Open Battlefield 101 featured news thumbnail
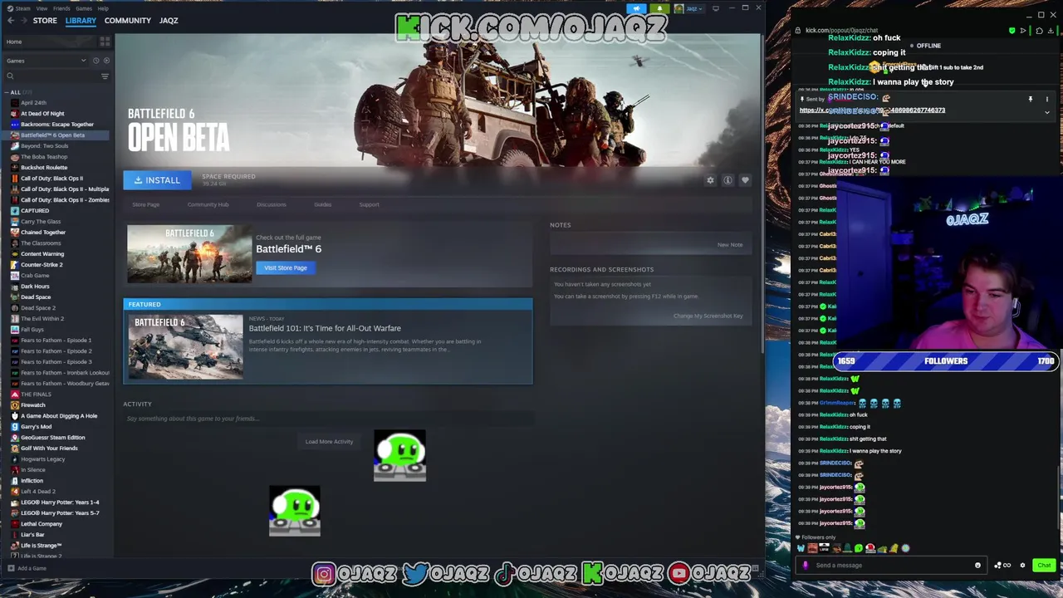The height and width of the screenshot is (598, 1063). tap(186, 346)
